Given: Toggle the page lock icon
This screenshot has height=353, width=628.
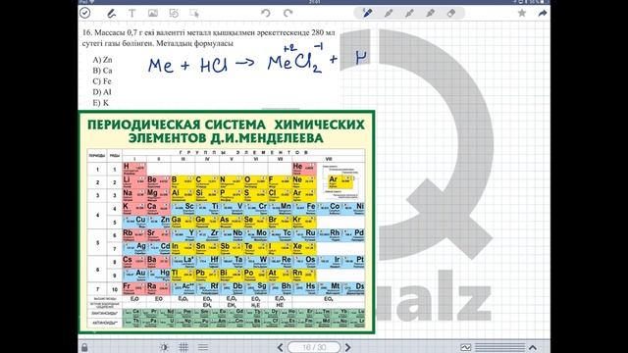Looking at the screenshot, I should (x=84, y=347).
